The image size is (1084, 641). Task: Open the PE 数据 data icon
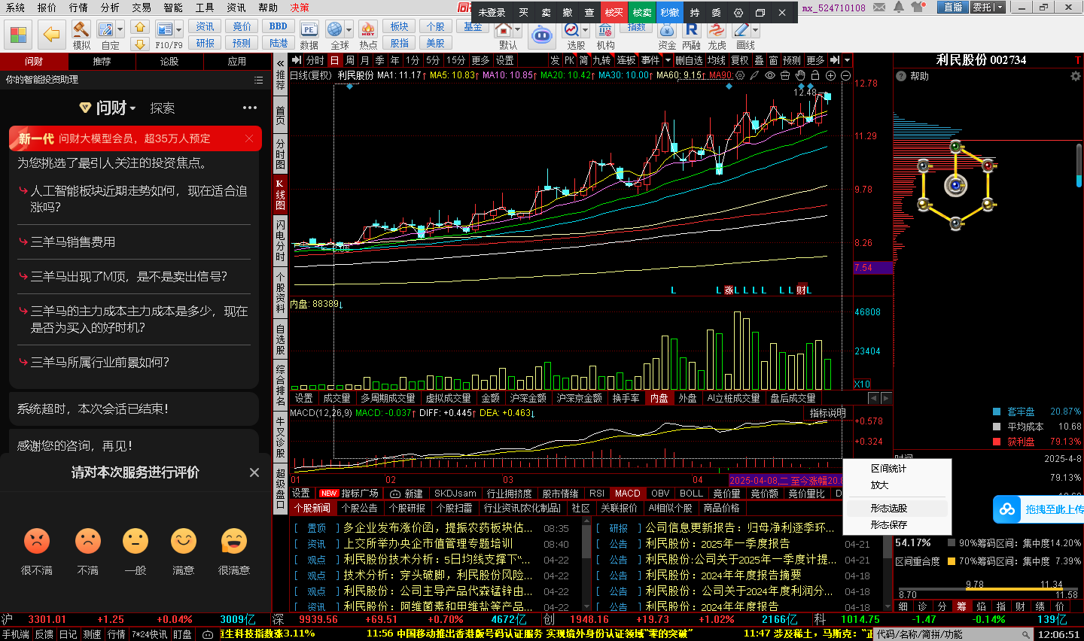(309, 29)
